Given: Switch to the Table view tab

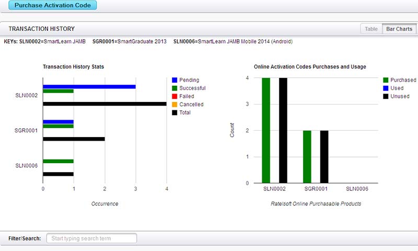Looking at the screenshot, I should [371, 29].
